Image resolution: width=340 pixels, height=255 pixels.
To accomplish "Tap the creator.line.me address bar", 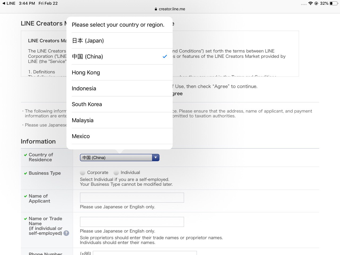I will point(170,9).
